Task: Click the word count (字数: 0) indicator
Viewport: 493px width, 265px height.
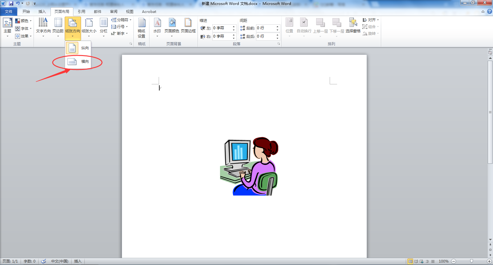Action: click(x=30, y=261)
